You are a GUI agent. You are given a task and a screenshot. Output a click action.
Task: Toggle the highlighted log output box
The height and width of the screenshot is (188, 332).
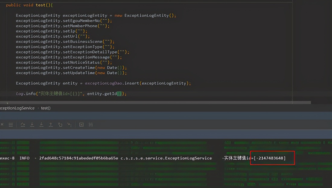[x=272, y=157]
